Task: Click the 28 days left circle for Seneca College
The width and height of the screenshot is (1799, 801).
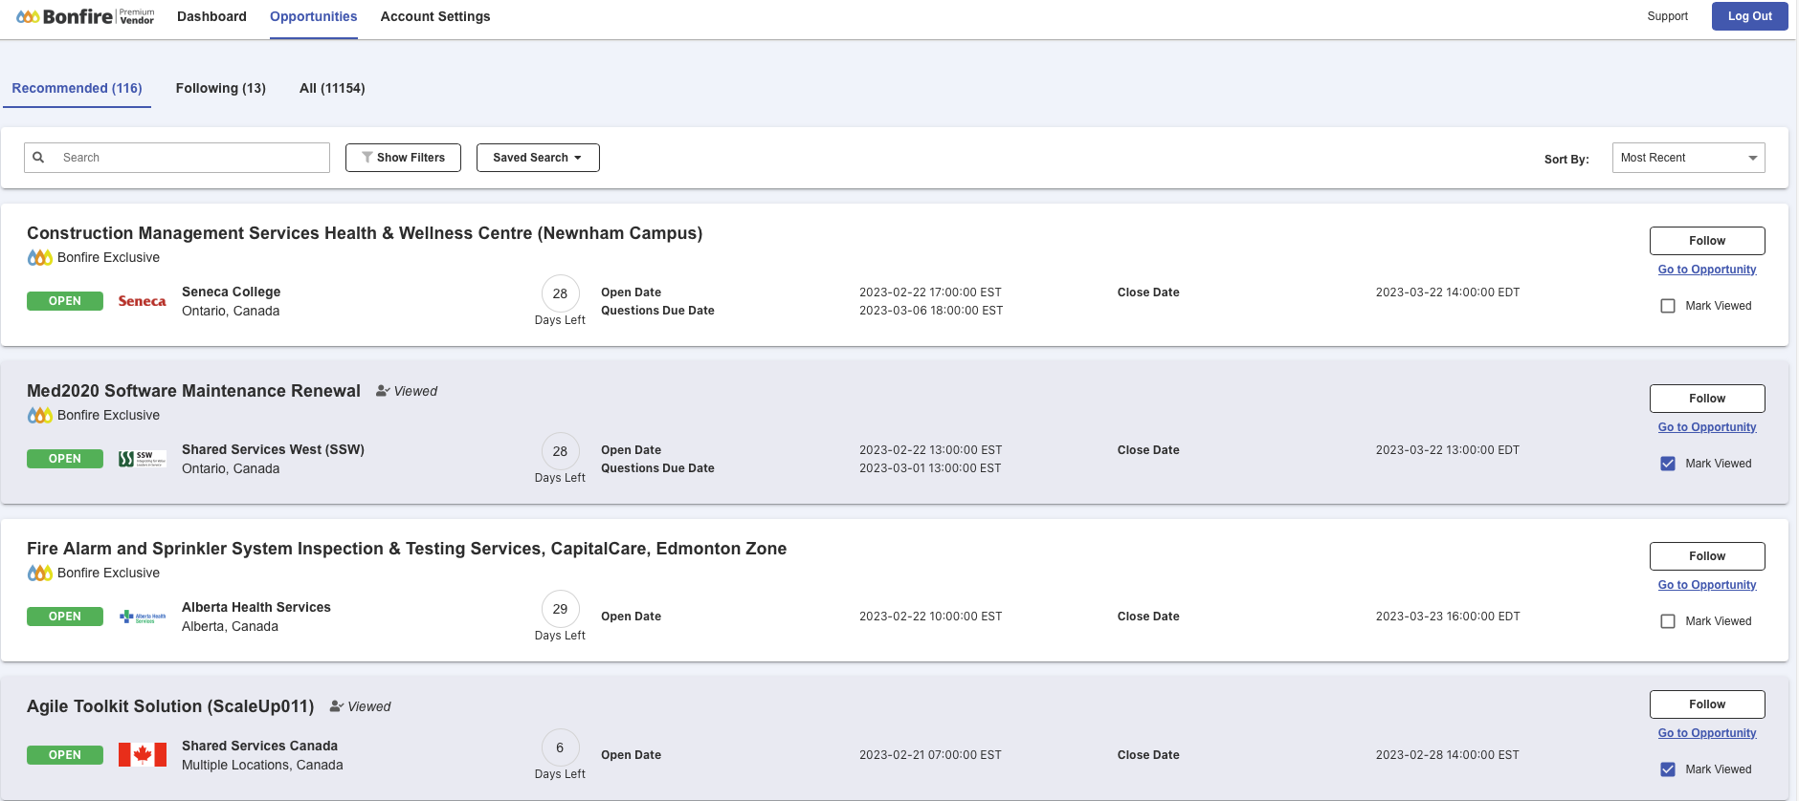Action: click(560, 293)
